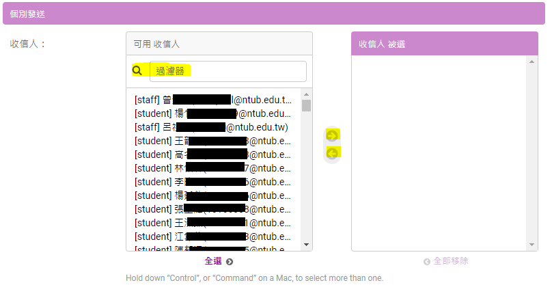Viewport: 552px width, 285px height.
Task: Select all recipients via 全選 link
Action: [213, 261]
